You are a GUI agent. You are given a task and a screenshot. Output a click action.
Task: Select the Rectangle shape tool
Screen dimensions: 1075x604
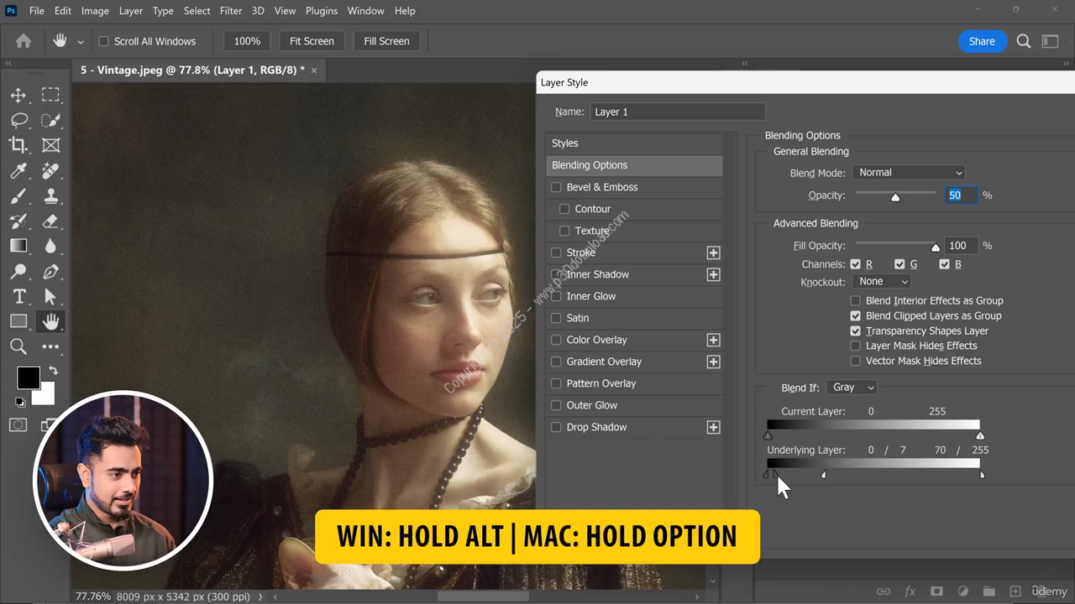[18, 321]
